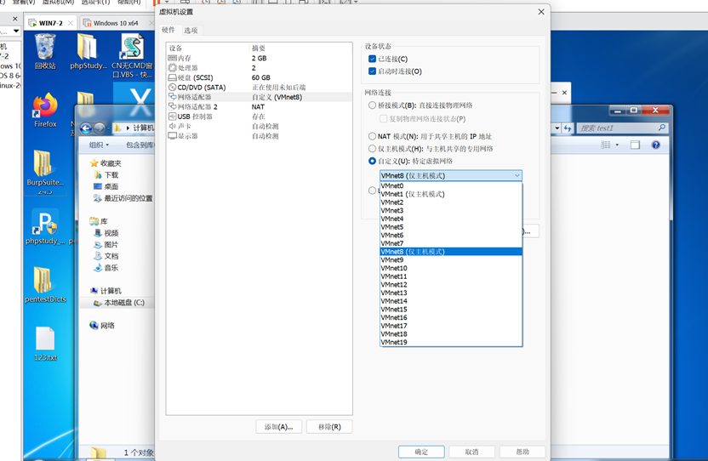The height and width of the screenshot is (461, 708).
Task: Open the Recycle Bin desktop icon
Action: (x=45, y=52)
